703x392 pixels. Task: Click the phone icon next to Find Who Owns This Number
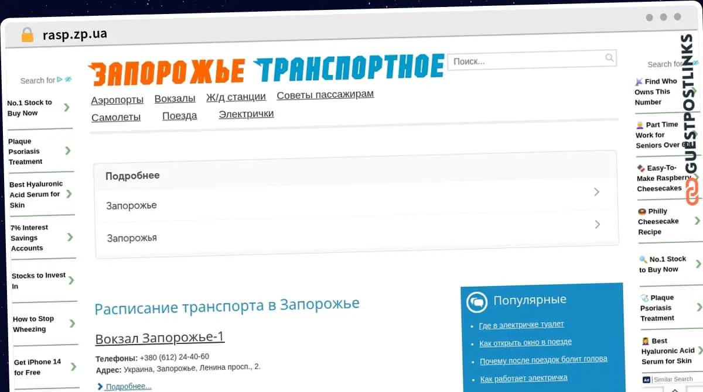[x=639, y=81]
